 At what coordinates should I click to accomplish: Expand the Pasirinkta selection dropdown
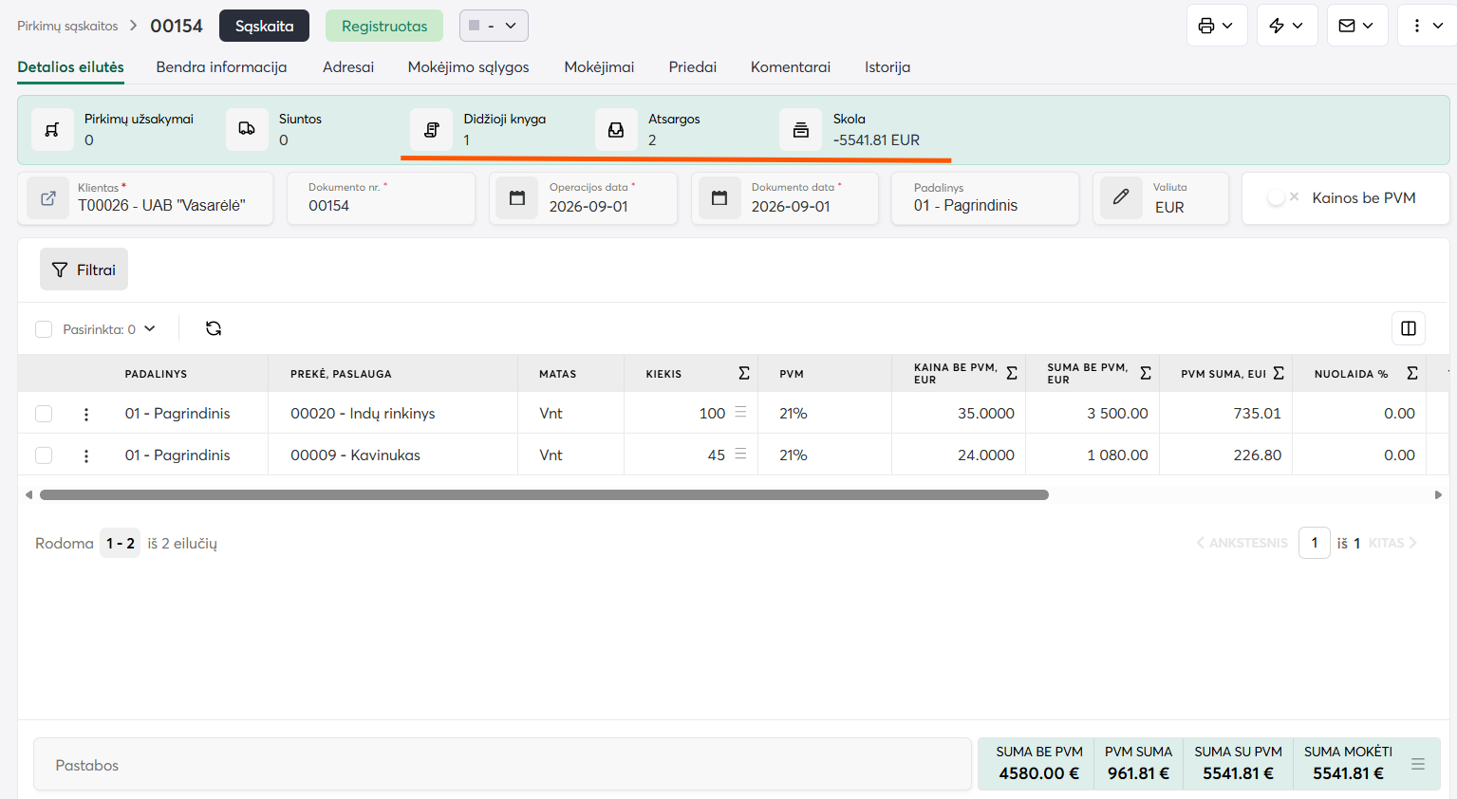pos(149,328)
